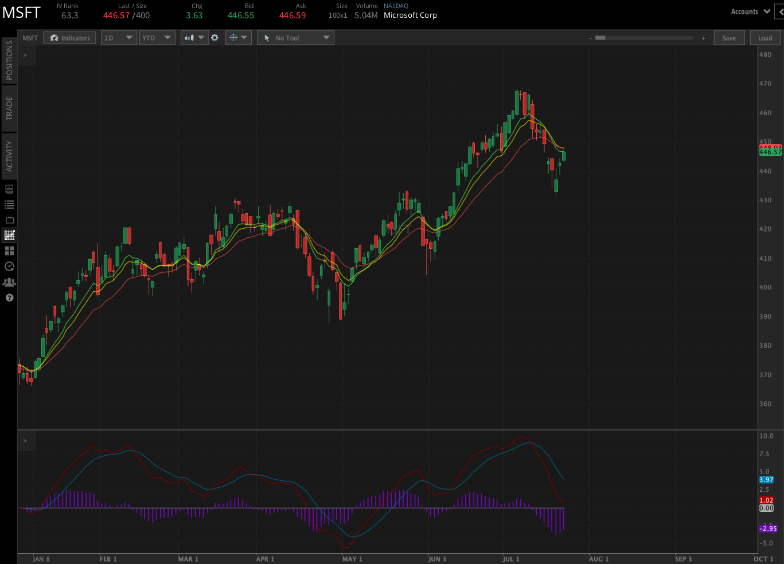Open the watchlist icon in the sidebar
Image resolution: width=784 pixels, height=564 pixels.
pyautogui.click(x=9, y=203)
